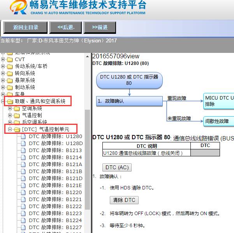234x233 pixels.
Task: Select the CVT tree label
Action: [20, 60]
